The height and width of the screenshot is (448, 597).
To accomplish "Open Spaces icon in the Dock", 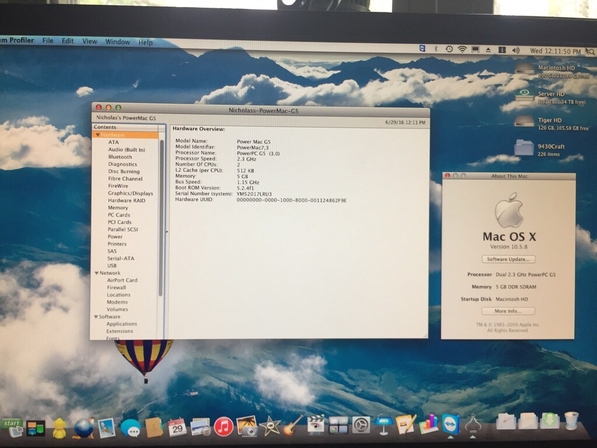I will pos(339,425).
